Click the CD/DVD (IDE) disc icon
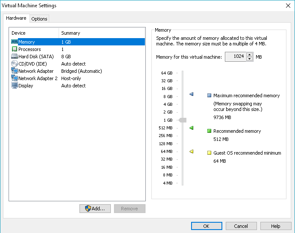 click(x=15, y=64)
